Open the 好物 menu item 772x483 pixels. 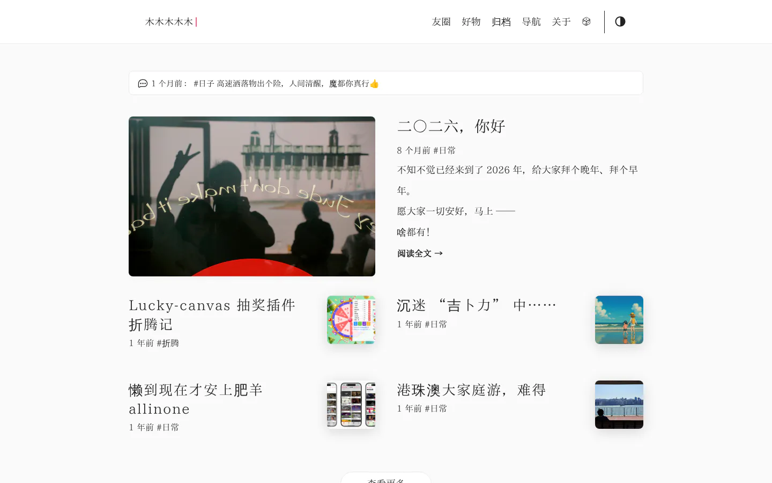click(471, 21)
